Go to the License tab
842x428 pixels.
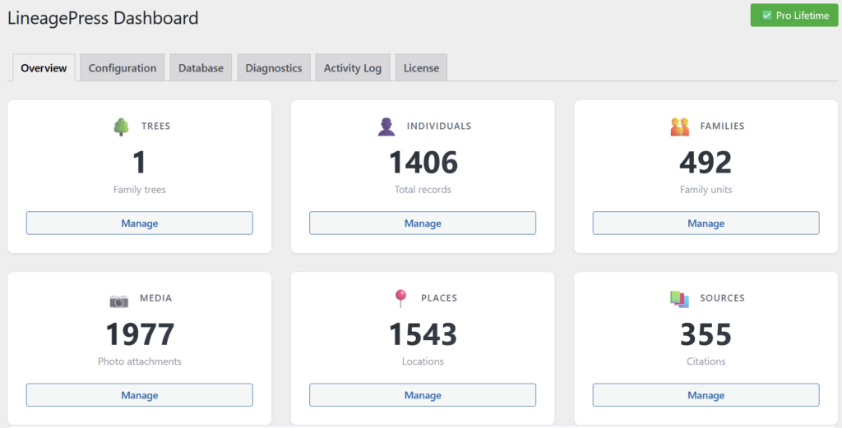click(421, 68)
